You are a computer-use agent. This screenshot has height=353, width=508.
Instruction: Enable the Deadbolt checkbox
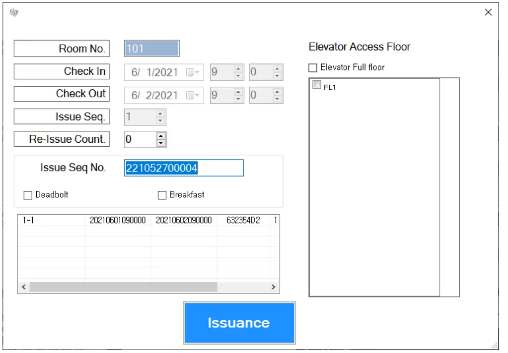pos(28,195)
